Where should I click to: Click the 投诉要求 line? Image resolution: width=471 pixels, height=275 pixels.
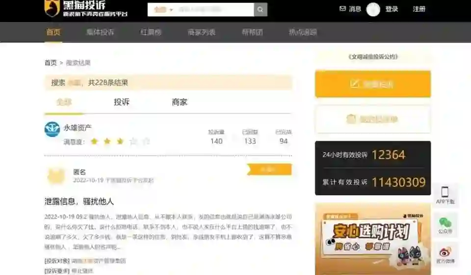69,271
